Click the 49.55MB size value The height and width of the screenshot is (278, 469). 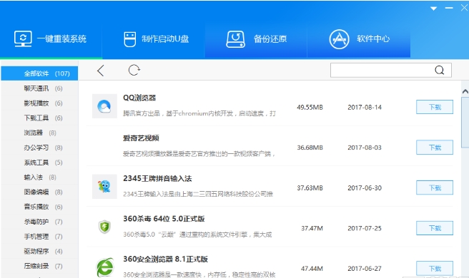coord(310,107)
